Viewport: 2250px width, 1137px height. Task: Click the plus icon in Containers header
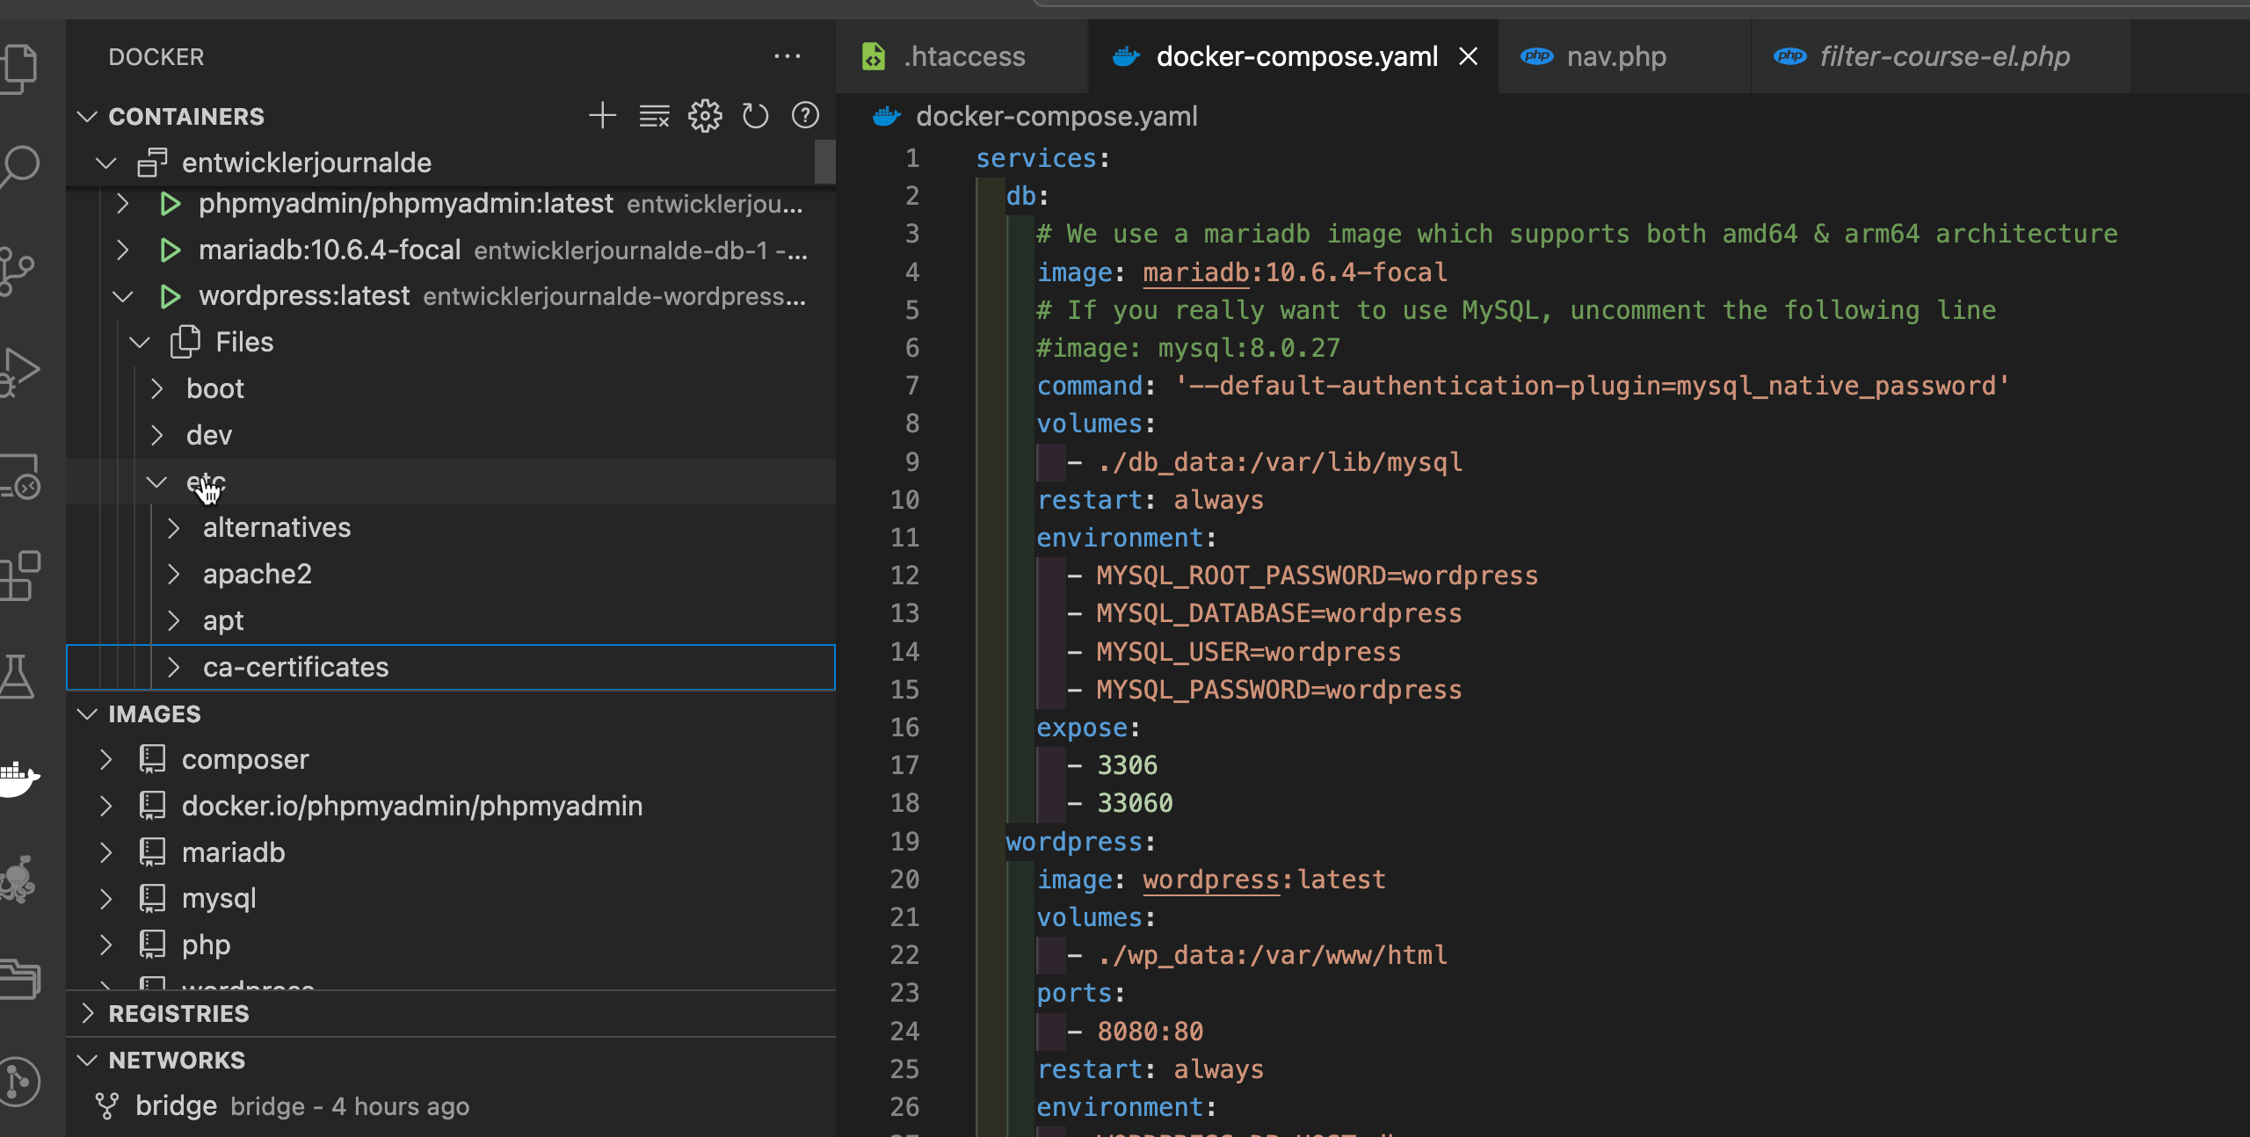pos(602,115)
